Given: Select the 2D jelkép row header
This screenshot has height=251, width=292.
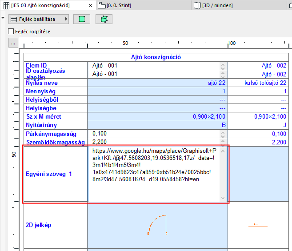Looking at the screenshot, I should pos(56,225).
